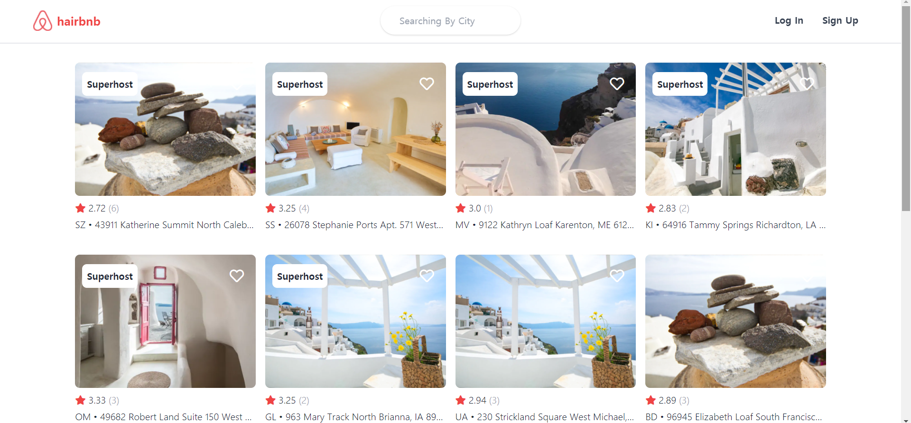Open the stacked stones photo for BD listing
This screenshot has width=911, height=423.
[x=735, y=321]
